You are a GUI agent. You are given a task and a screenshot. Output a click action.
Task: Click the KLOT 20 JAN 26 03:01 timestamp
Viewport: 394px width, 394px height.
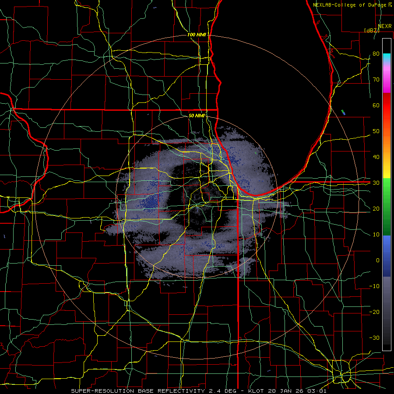[287, 391]
